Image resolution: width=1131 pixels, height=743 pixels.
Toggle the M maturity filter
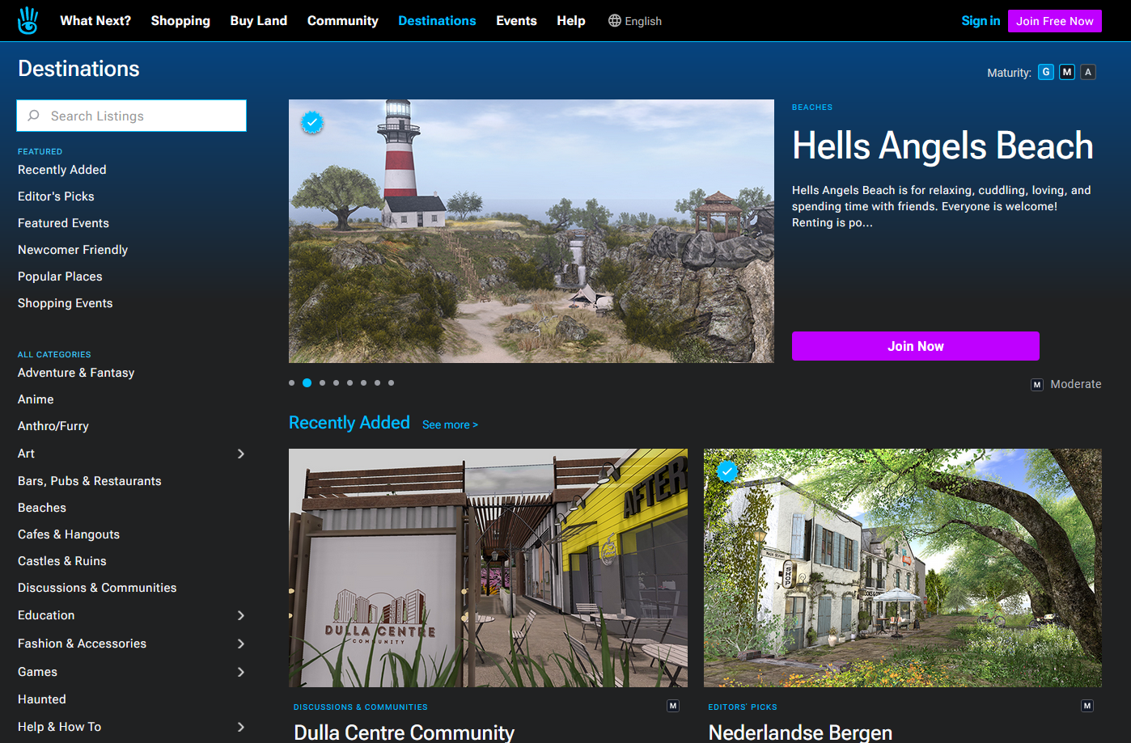coord(1067,72)
